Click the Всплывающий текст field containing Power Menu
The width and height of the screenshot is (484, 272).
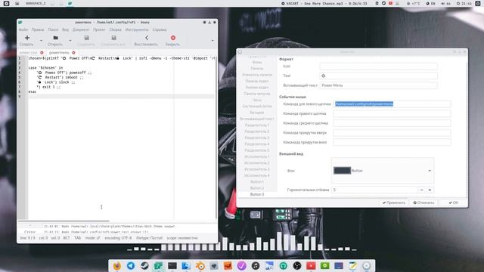378,85
